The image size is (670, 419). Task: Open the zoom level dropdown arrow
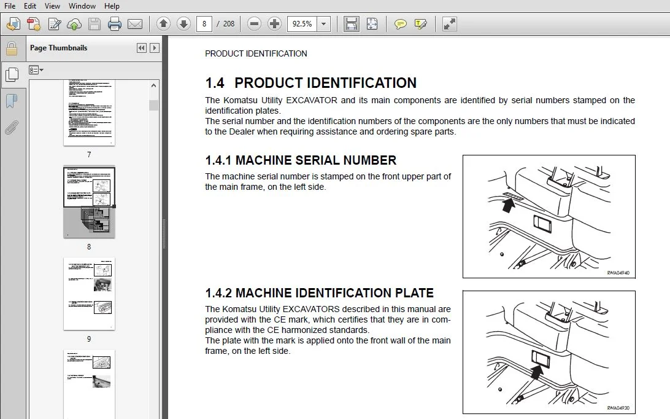tap(324, 24)
